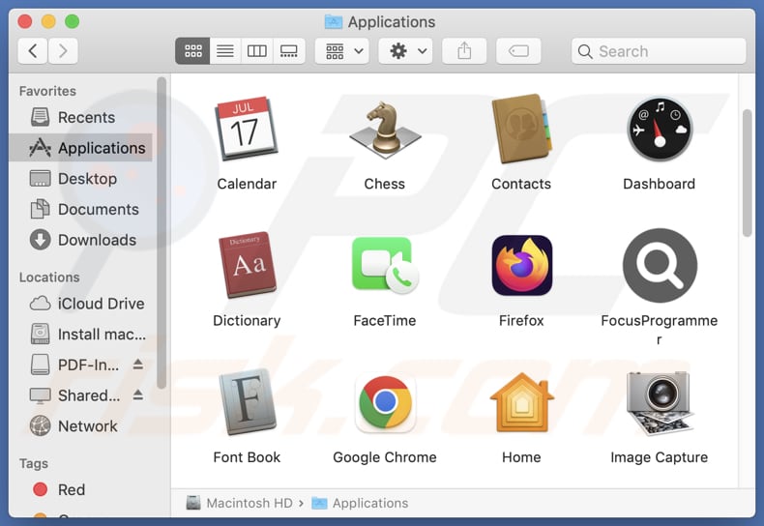Viewport: 764px width, 526px height.
Task: Click the Home app icon
Action: [x=521, y=403]
